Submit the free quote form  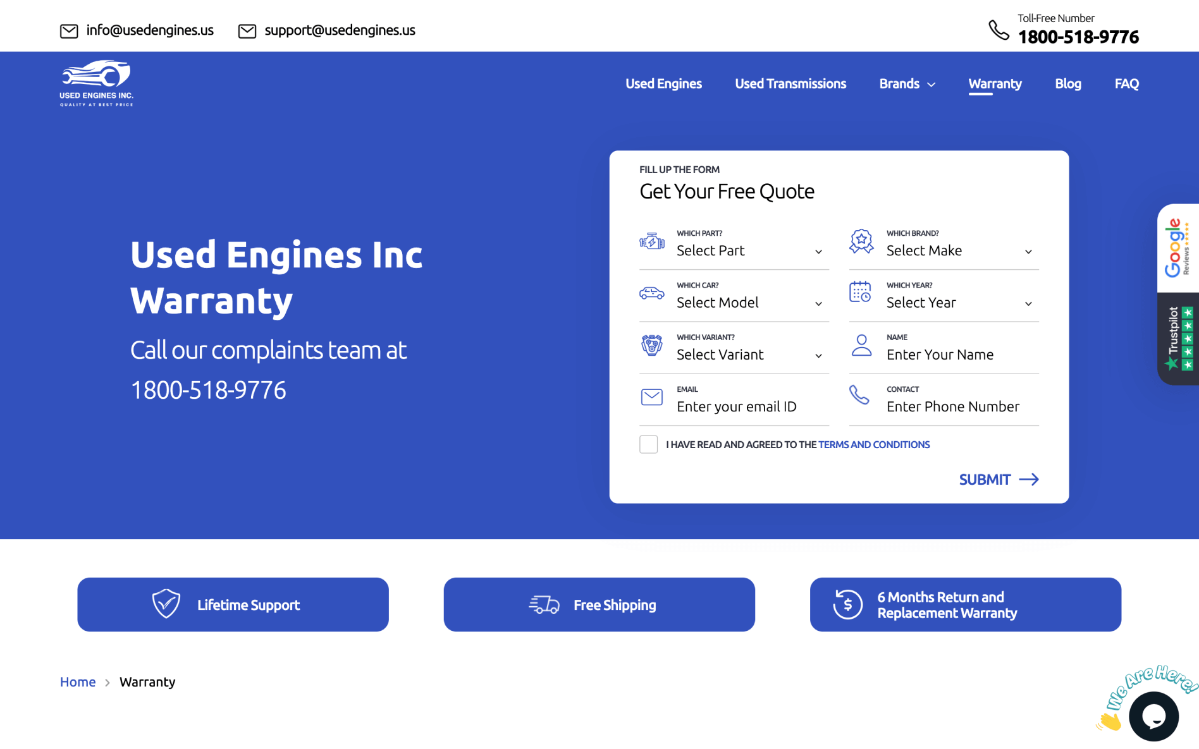tap(998, 480)
